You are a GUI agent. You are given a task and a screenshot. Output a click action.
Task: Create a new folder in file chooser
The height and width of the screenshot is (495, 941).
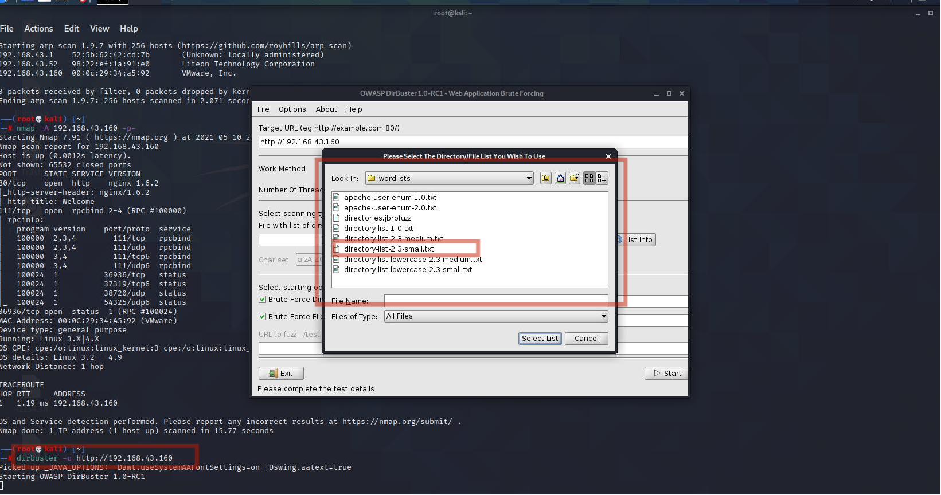[x=574, y=178]
